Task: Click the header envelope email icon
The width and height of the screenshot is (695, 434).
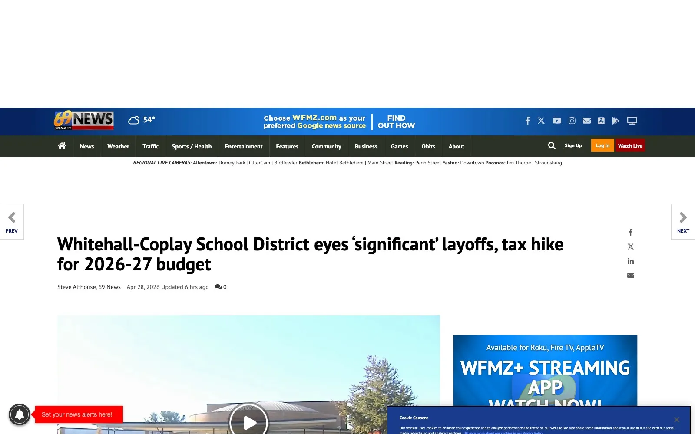Action: coord(587,121)
